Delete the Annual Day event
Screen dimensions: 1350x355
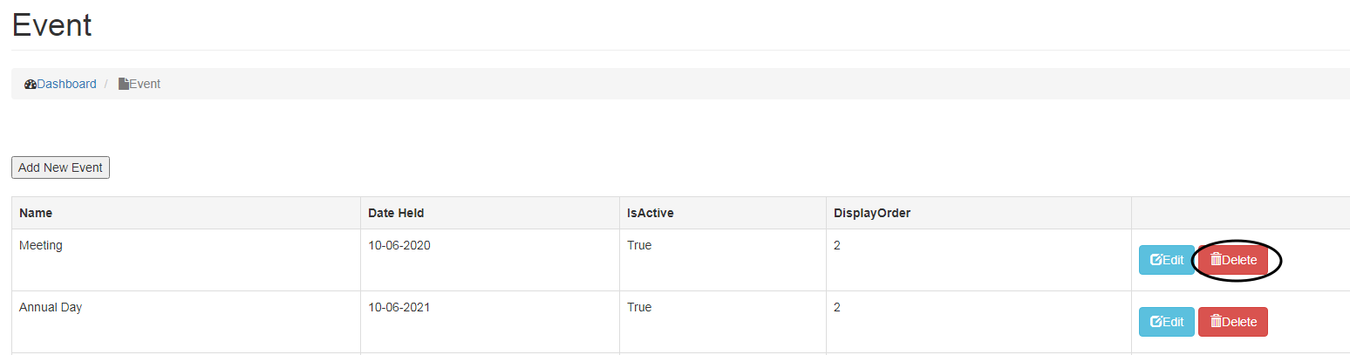point(1232,322)
